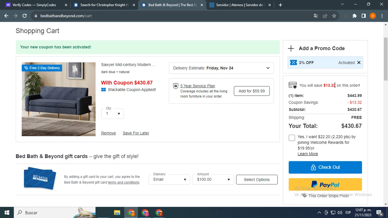Open the Chrome profile avatar

pos(373,16)
